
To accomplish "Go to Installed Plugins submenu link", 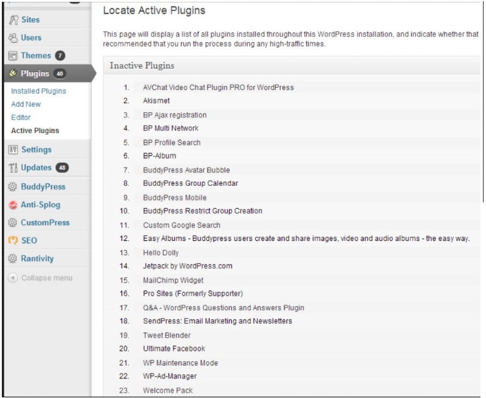I will pos(39,91).
